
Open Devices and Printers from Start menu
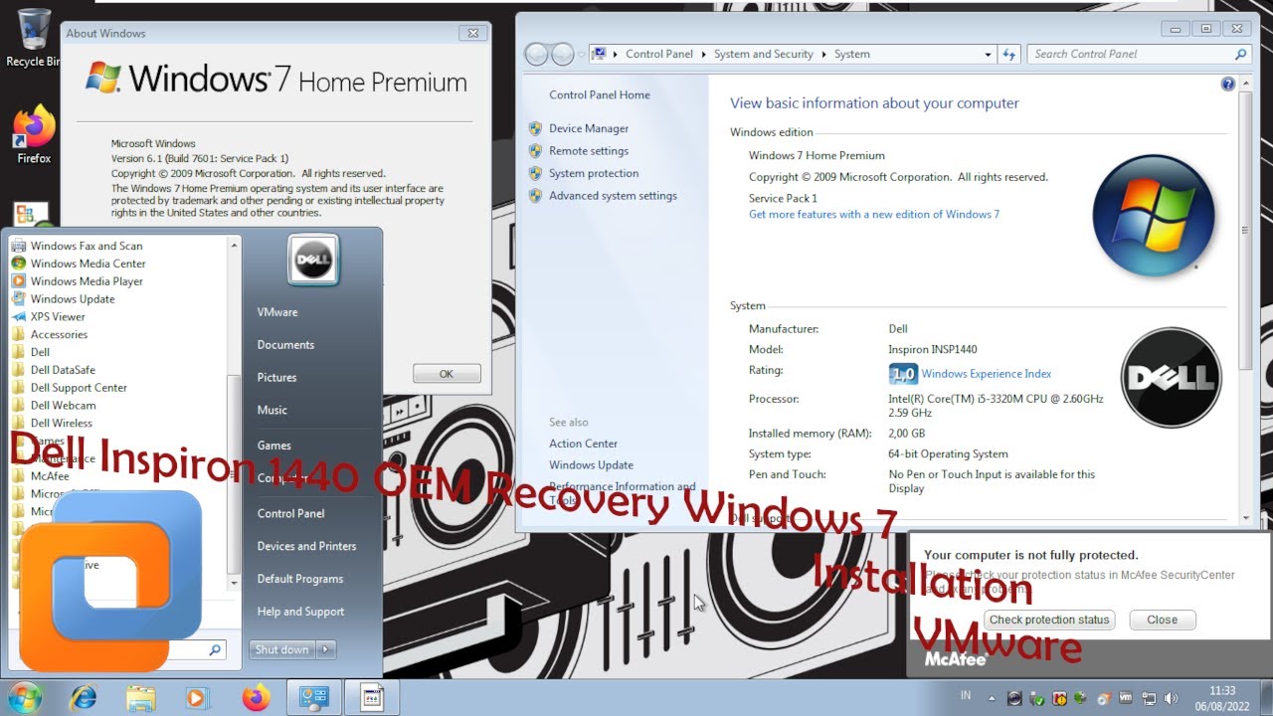(306, 546)
